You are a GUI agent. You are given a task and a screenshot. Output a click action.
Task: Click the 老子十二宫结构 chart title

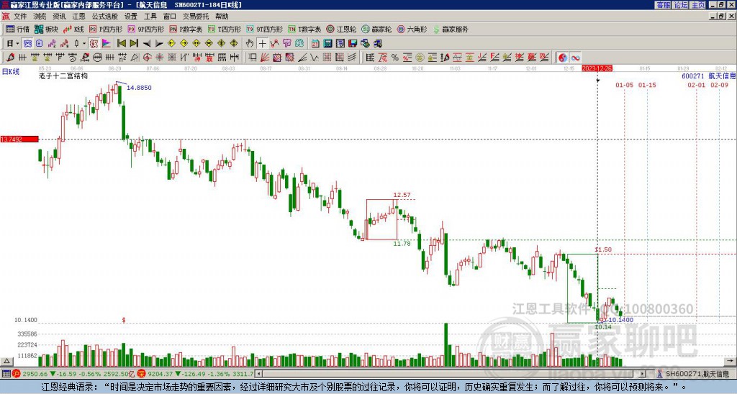[63, 75]
